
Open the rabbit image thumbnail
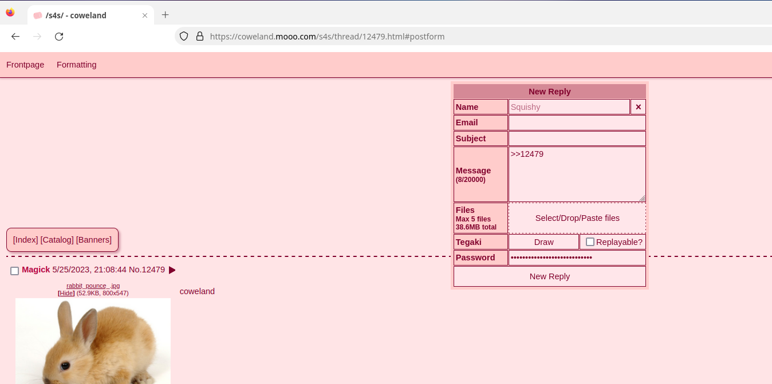[93, 341]
